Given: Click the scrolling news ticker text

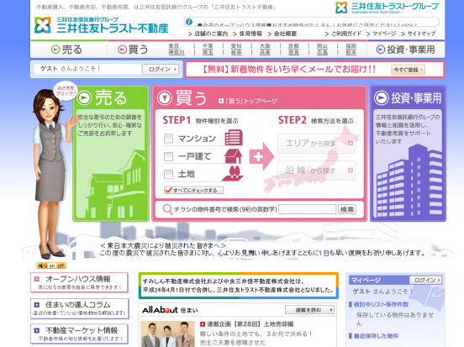Looking at the screenshot, I should pyautogui.click(x=308, y=25).
